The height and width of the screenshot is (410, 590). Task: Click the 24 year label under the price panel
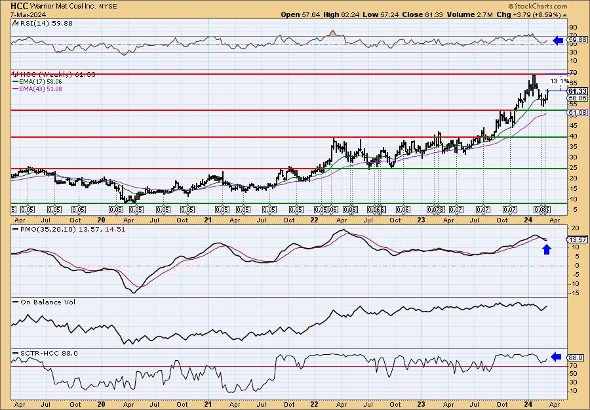528,220
